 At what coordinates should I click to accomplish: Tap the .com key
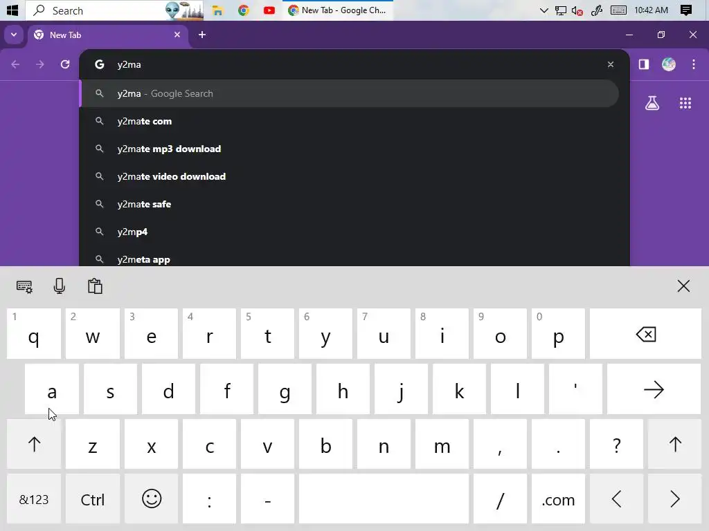[x=558, y=499]
